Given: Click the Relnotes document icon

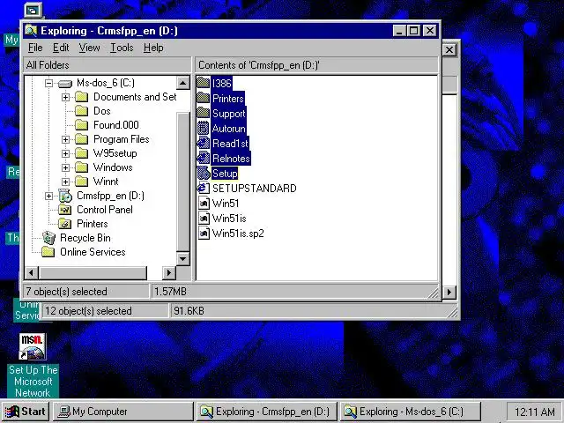Looking at the screenshot, I should [204, 159].
